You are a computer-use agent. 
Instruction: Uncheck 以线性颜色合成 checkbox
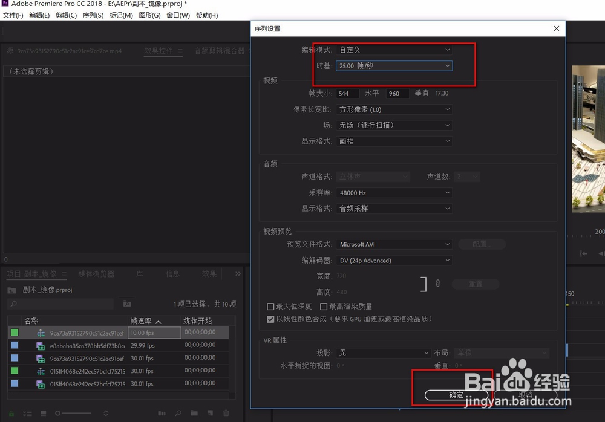270,319
